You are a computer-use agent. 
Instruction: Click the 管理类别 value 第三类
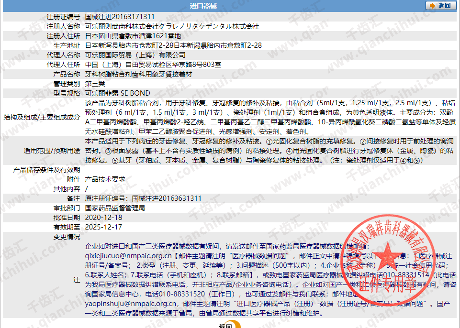point(95,84)
